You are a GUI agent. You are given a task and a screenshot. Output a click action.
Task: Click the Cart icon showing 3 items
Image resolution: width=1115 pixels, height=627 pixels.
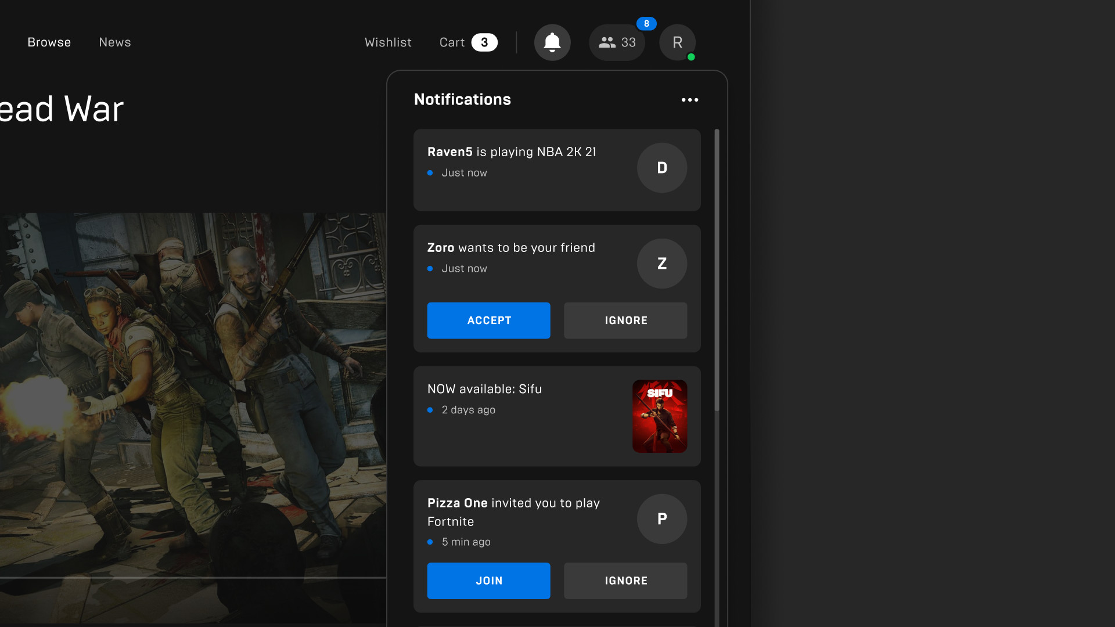[467, 42]
